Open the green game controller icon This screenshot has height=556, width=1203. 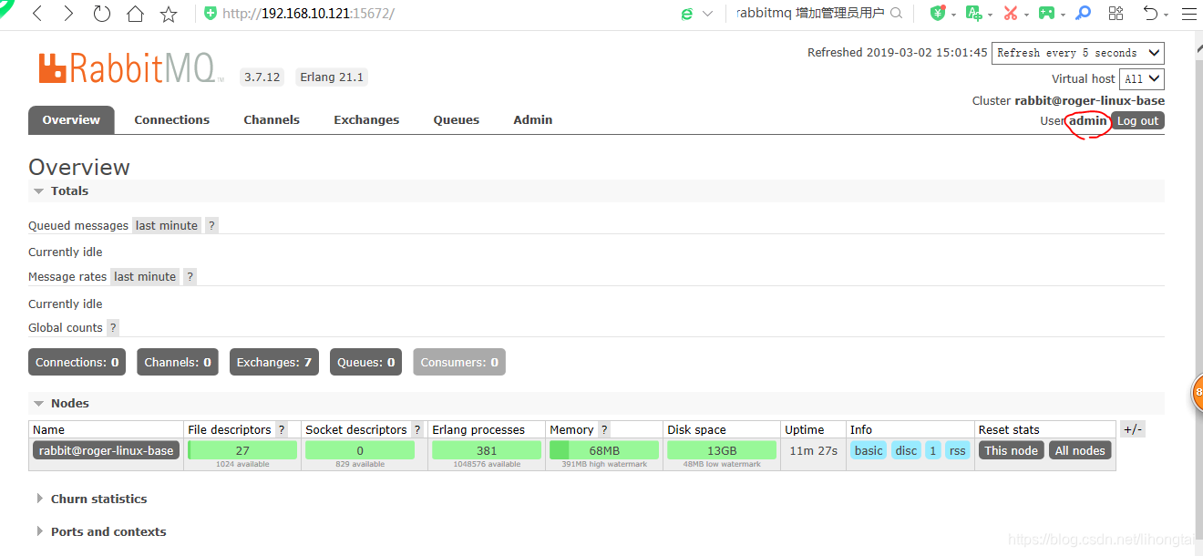[x=1046, y=14]
